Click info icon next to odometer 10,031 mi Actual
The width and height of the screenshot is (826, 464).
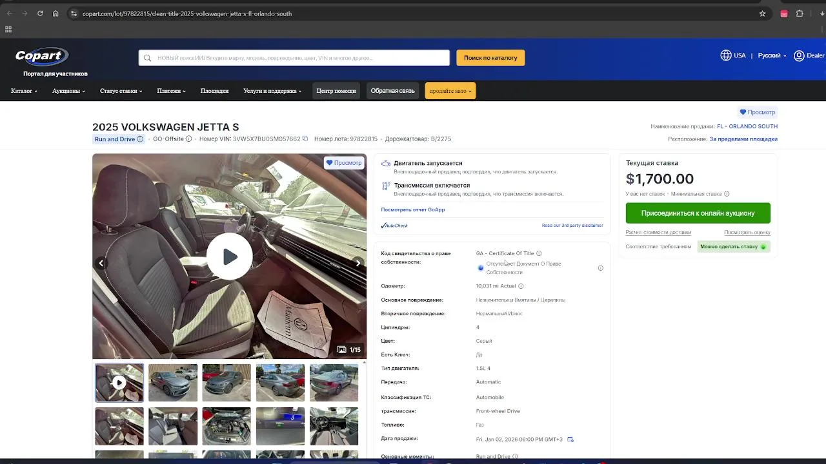[x=521, y=286]
